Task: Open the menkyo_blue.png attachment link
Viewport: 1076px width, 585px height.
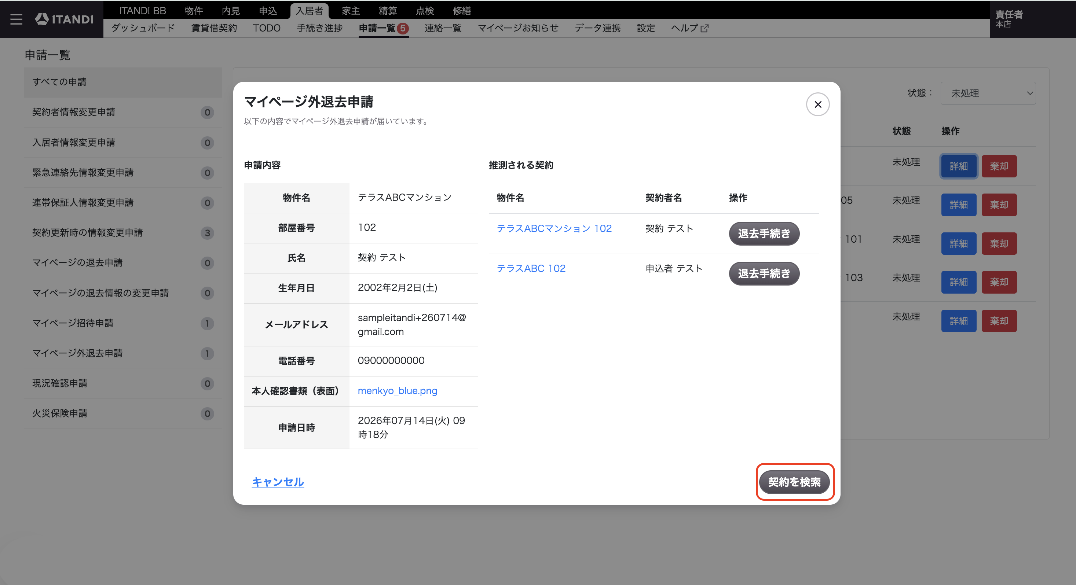Action: [397, 391]
